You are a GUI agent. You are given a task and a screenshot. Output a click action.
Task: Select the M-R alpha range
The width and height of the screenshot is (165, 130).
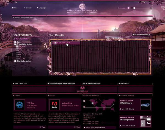(x=19, y=55)
